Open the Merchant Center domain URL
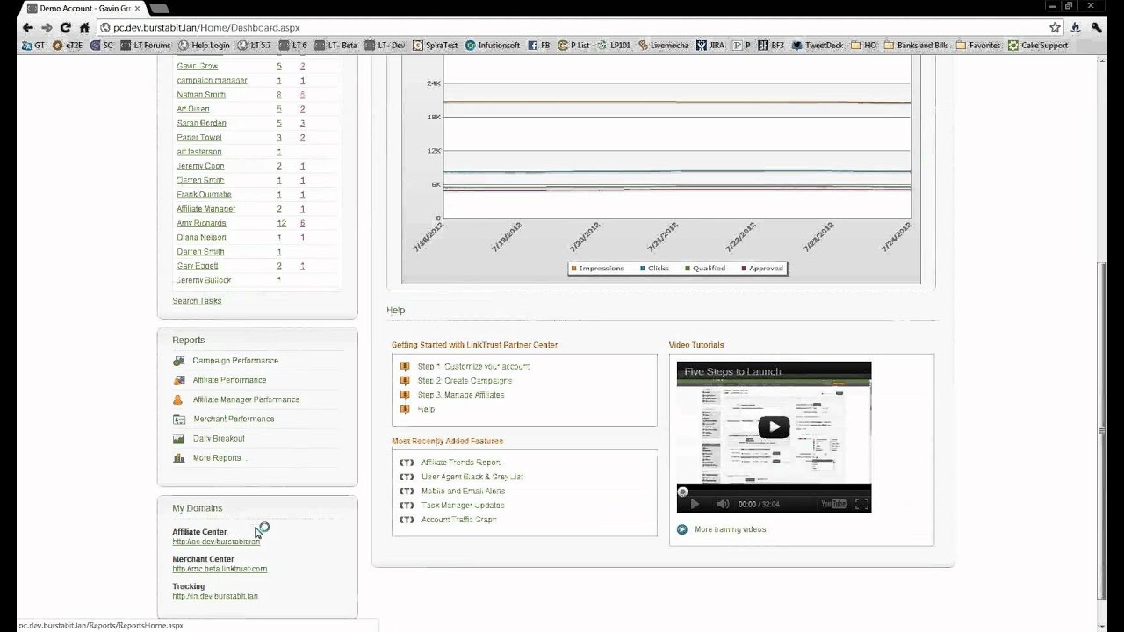 [220, 569]
